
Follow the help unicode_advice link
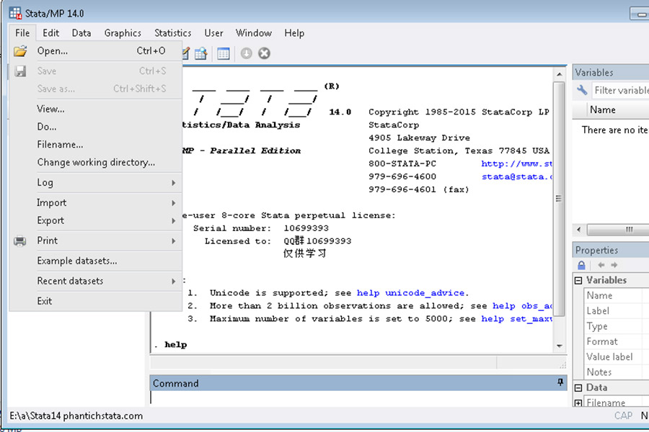pyautogui.click(x=410, y=293)
